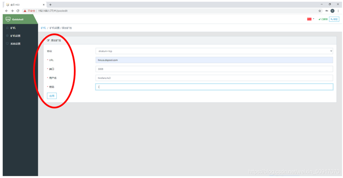
Task: Click the 矿机设置 breadcrumb
Action: pyautogui.click(x=55, y=28)
